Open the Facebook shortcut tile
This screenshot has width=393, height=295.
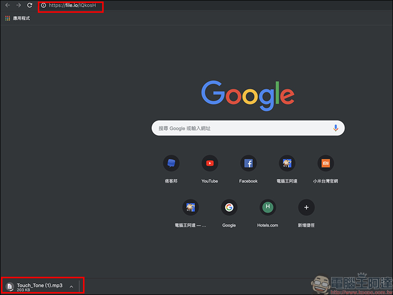[x=249, y=169]
